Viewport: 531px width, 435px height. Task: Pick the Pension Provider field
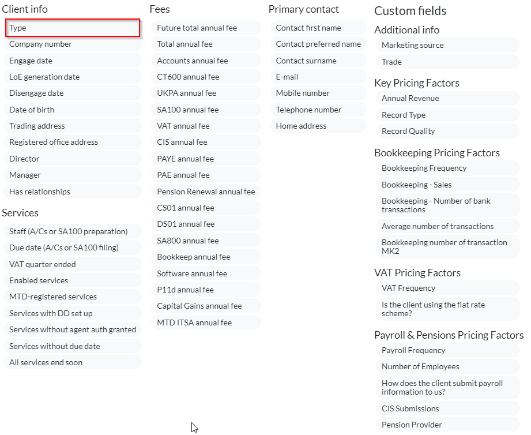(x=448, y=425)
